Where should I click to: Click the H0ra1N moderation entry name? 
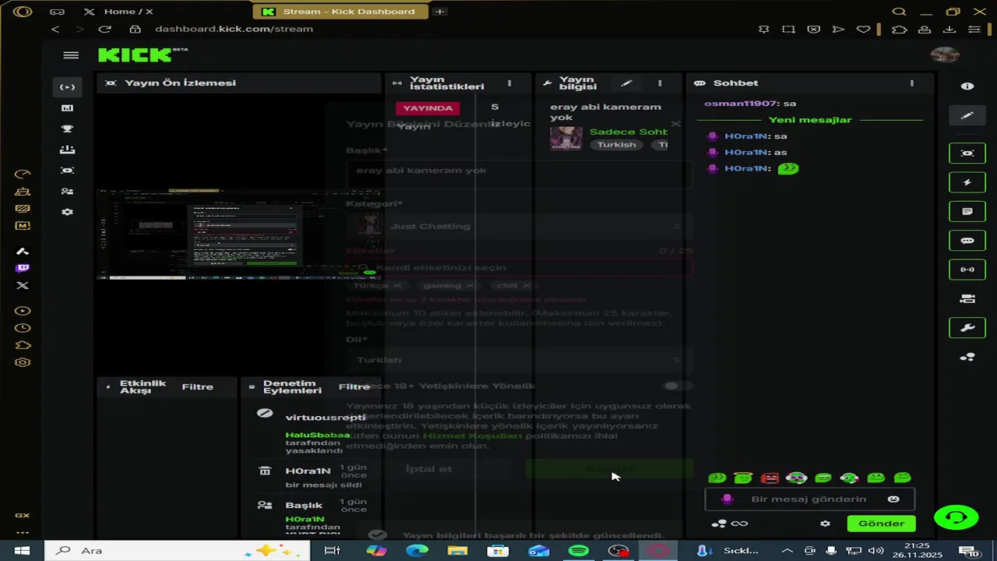click(x=308, y=471)
